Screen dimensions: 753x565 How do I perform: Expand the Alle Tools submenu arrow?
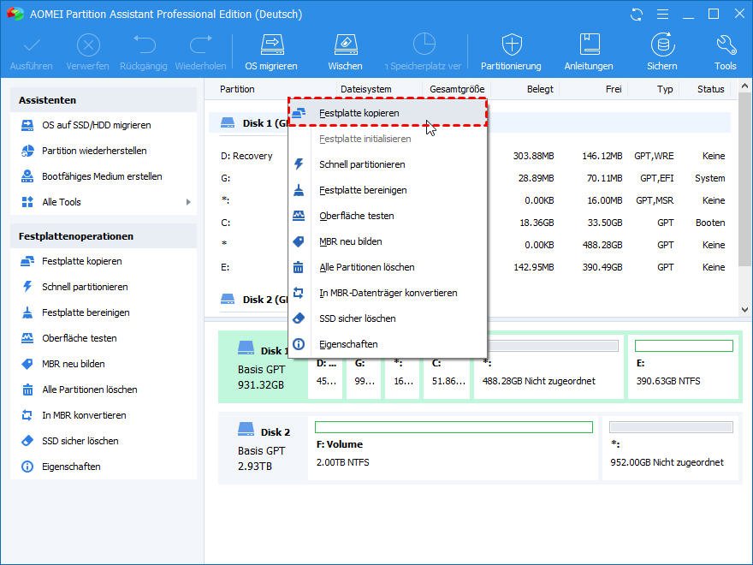click(x=189, y=202)
